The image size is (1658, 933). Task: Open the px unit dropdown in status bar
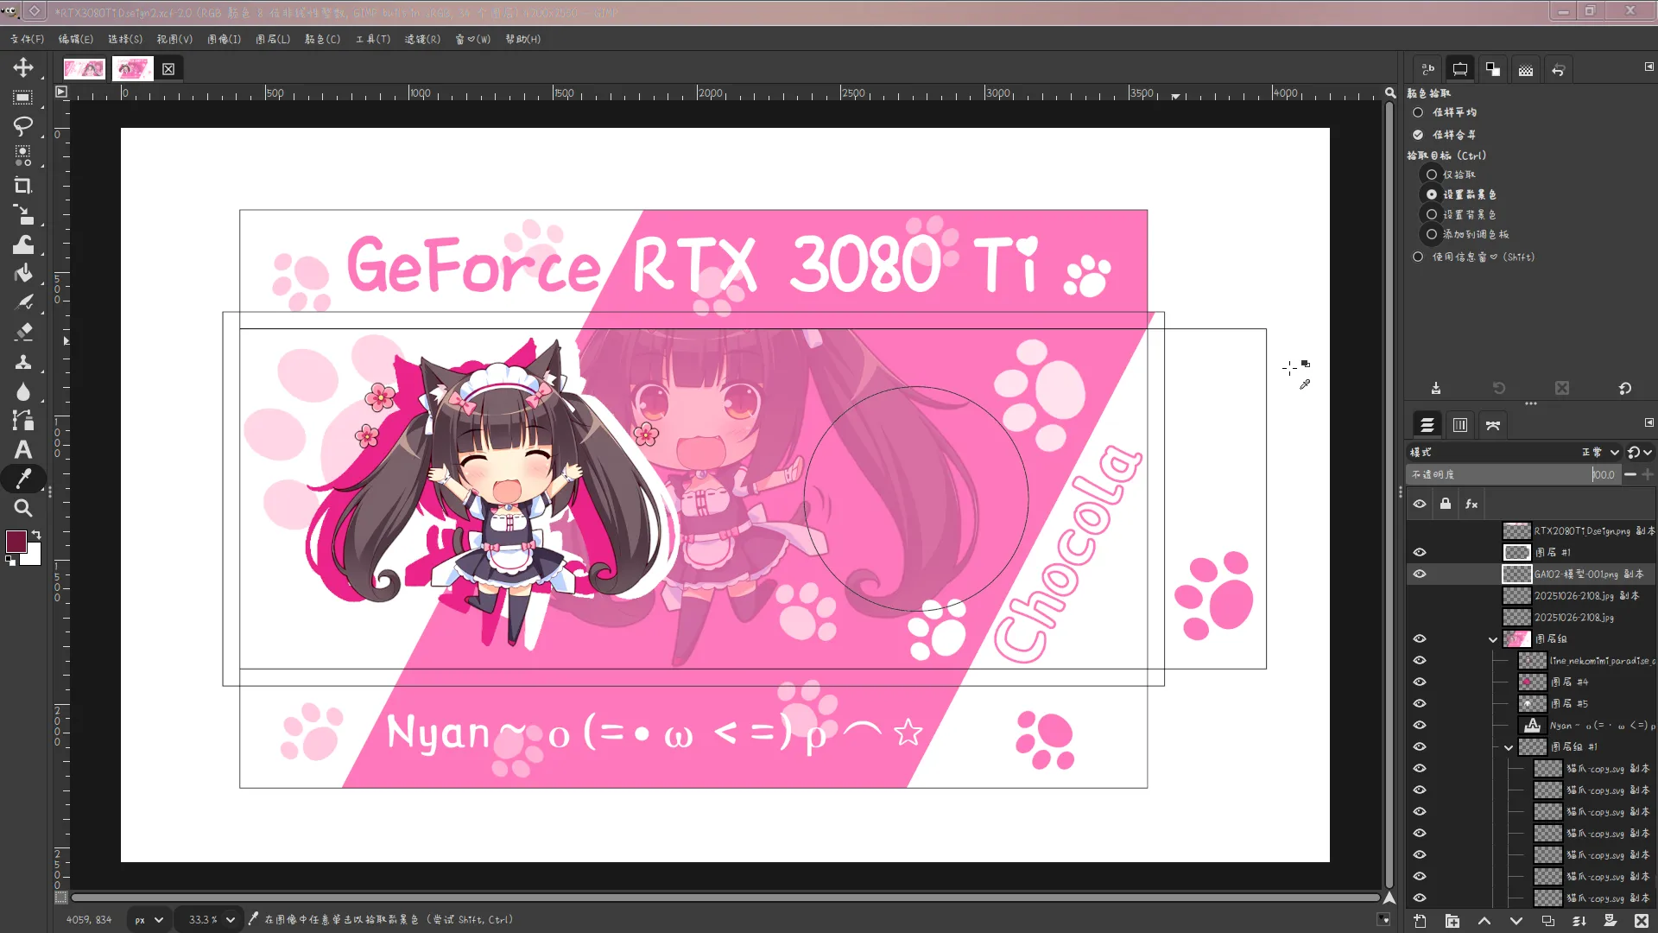pos(149,920)
